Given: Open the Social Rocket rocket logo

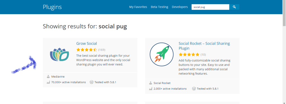Looking at the screenshot, I should pos(161,54).
